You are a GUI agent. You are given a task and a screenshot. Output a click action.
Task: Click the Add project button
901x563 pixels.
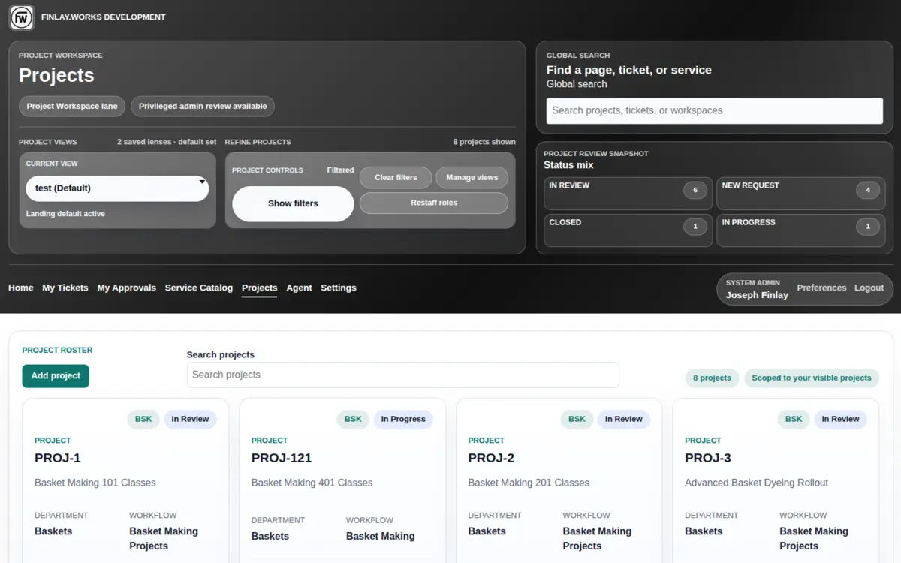[x=56, y=376]
